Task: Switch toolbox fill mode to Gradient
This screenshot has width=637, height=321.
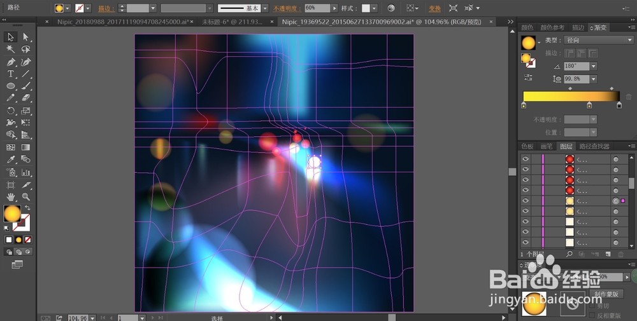Action: point(18,240)
